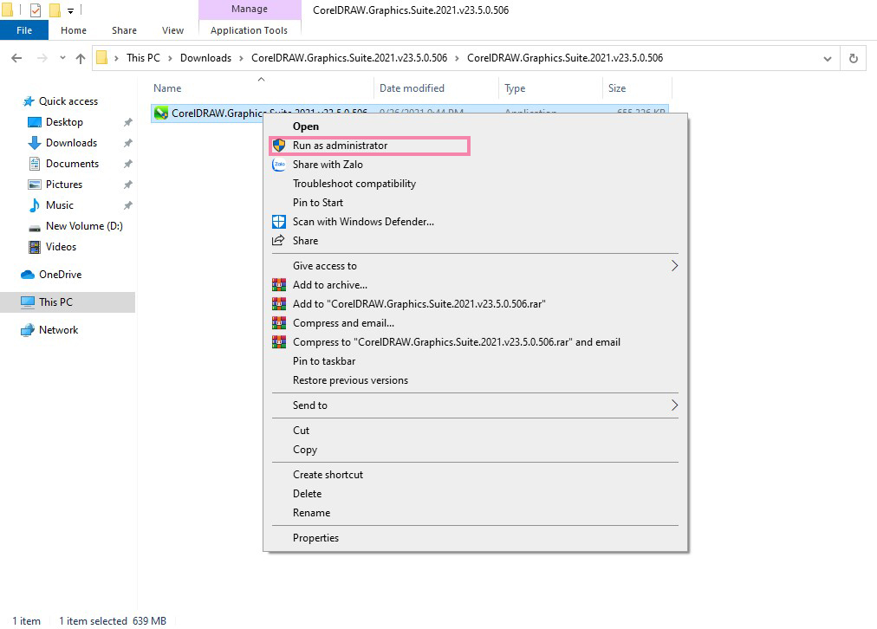Click the CorelDRAW installer file icon

[x=161, y=113]
